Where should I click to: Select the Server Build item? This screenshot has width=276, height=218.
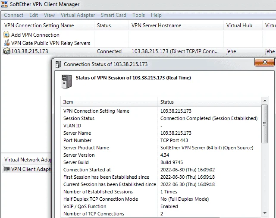pos(76,162)
